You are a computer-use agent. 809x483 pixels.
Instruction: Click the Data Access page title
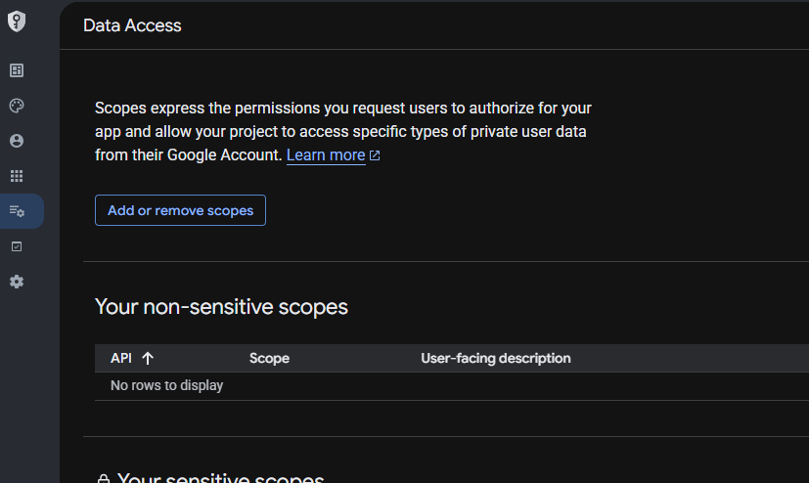pos(132,25)
